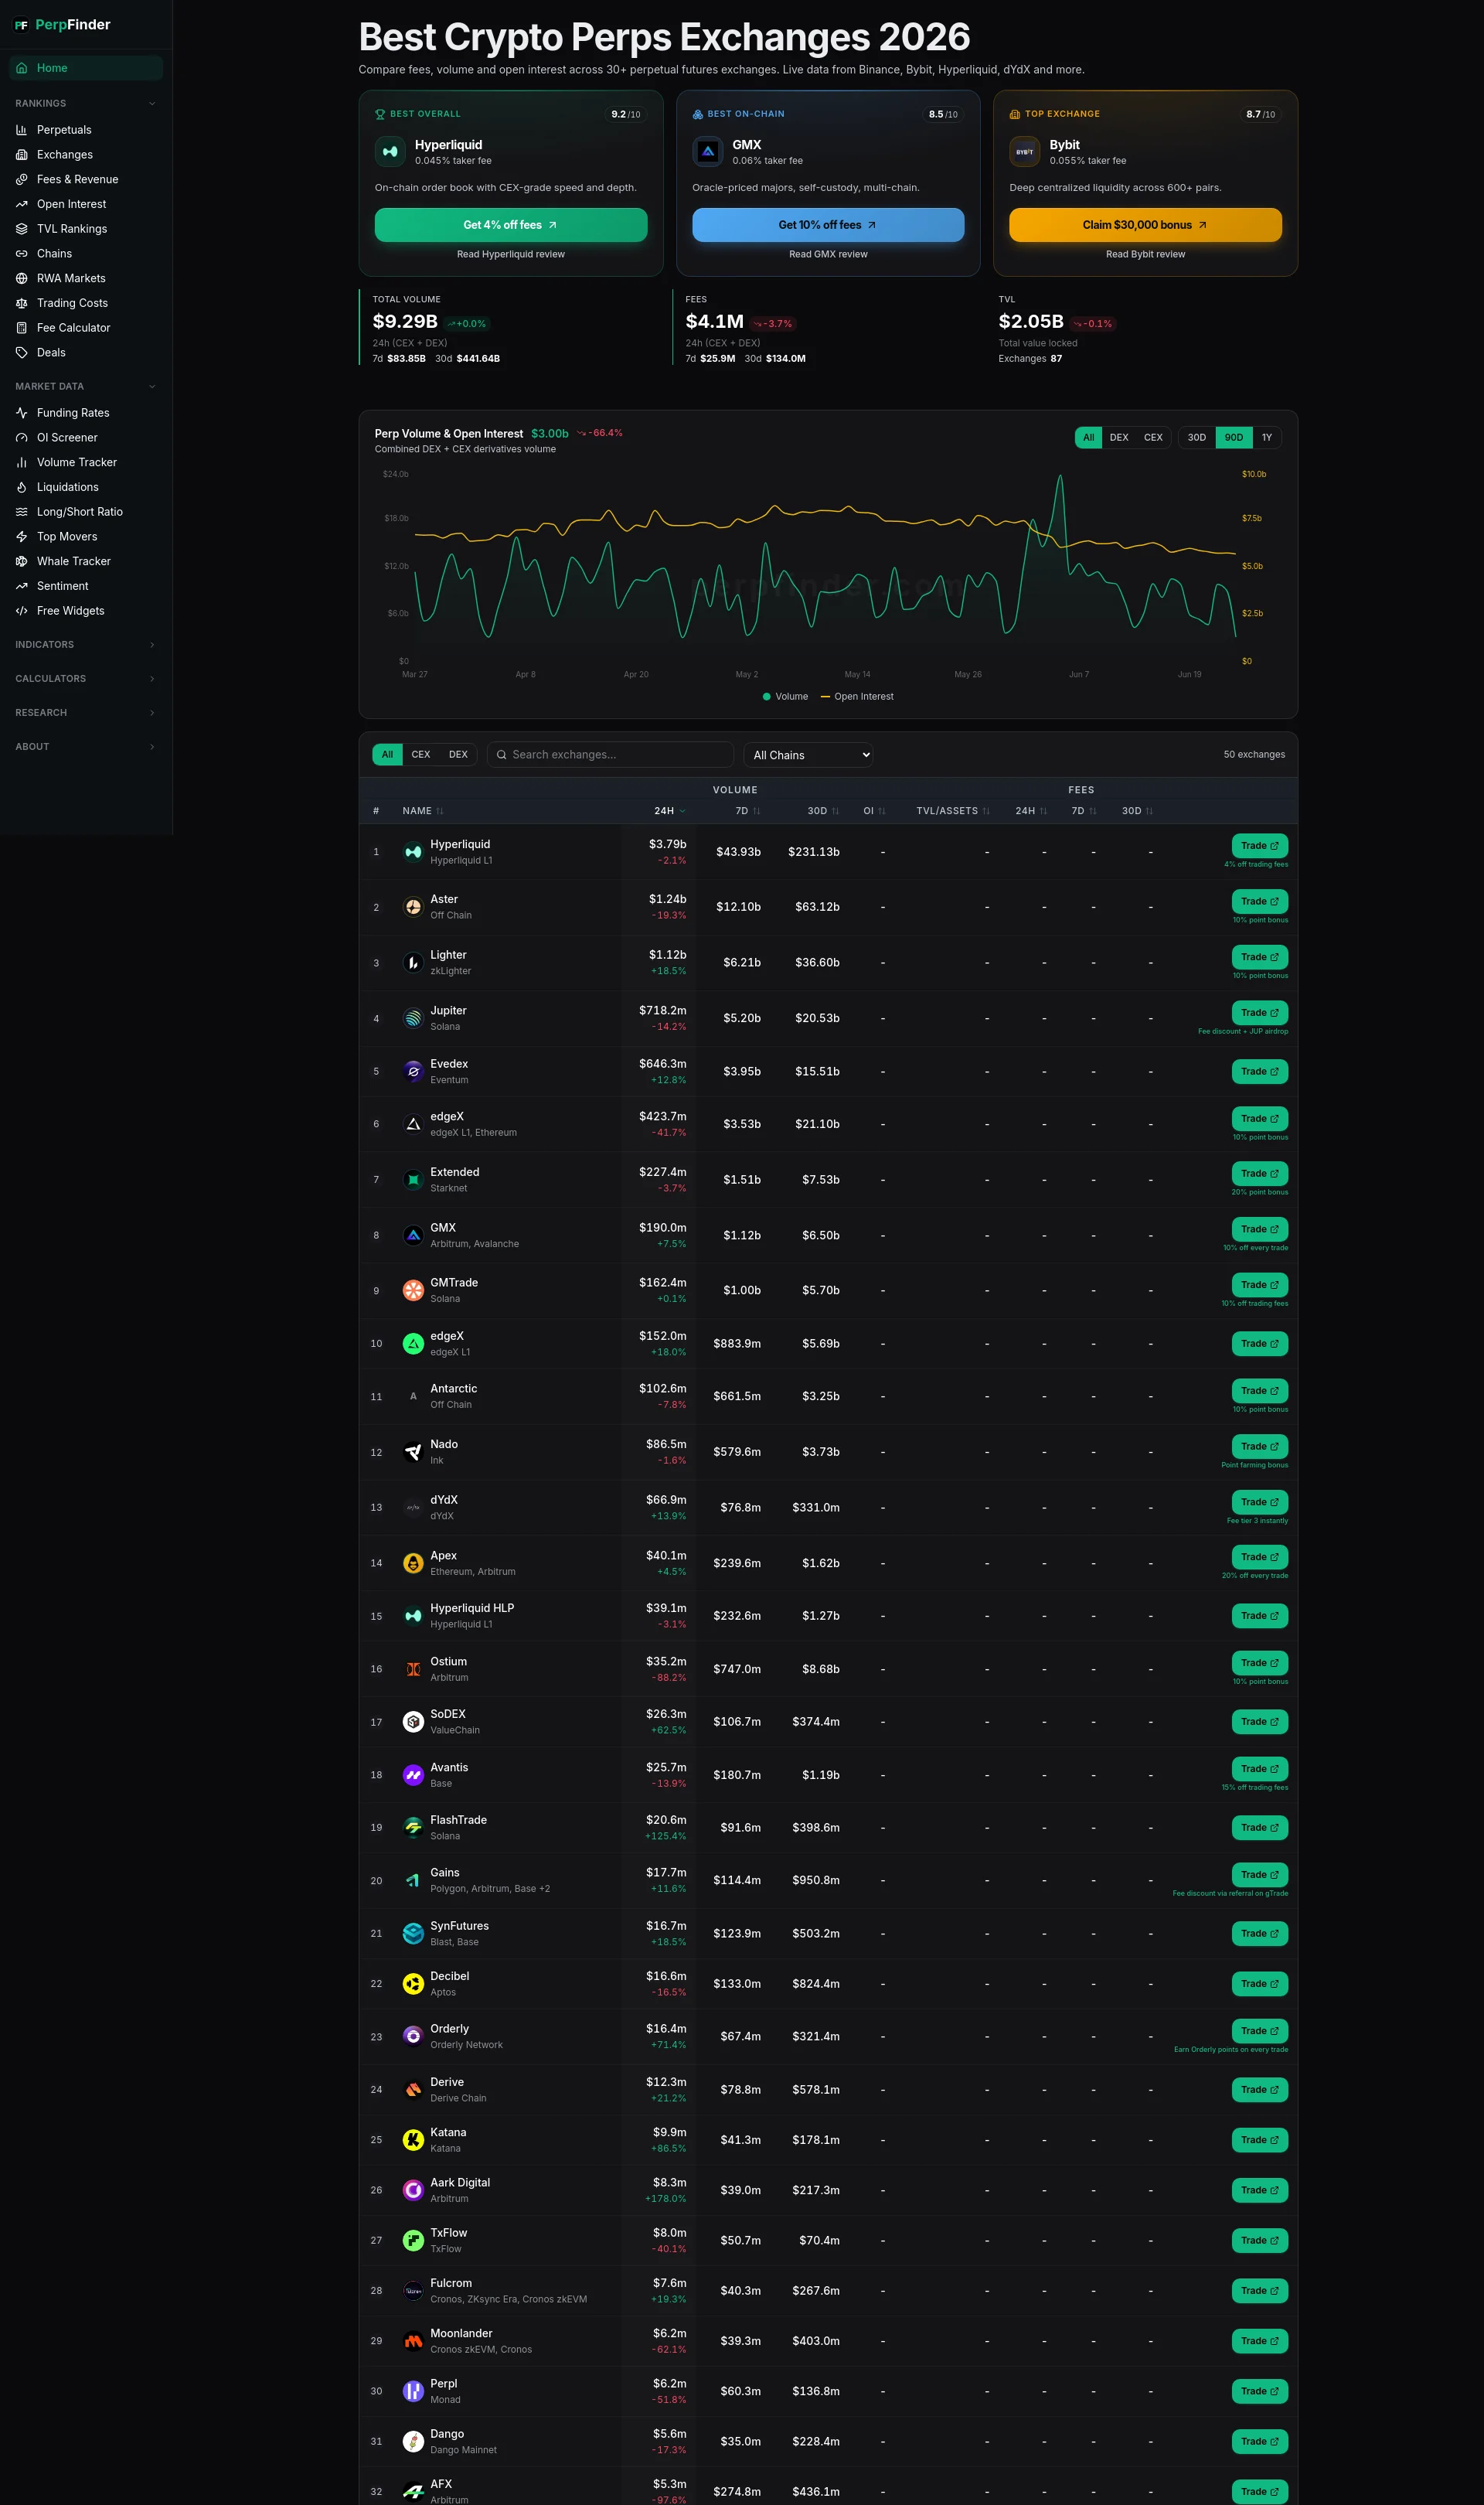Image resolution: width=1484 pixels, height=2505 pixels.
Task: Expand the Calculators sidebar section
Action: pos(86,679)
